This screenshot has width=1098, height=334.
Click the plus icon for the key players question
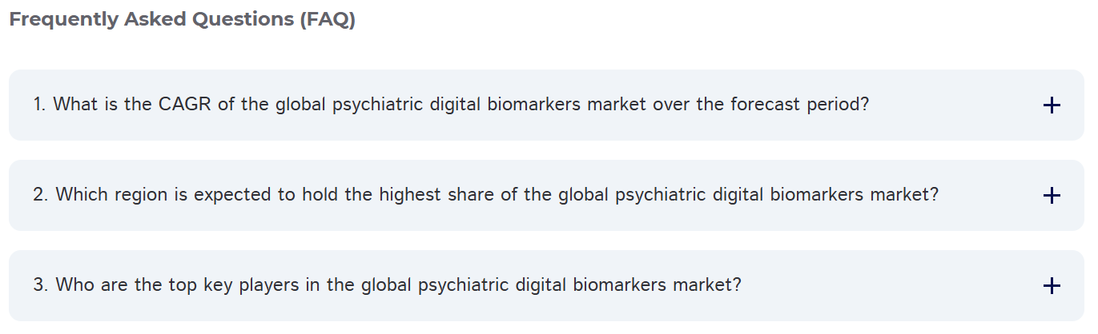pyautogui.click(x=1052, y=286)
